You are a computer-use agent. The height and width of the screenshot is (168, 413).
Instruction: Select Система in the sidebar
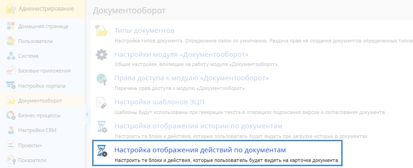43,56
